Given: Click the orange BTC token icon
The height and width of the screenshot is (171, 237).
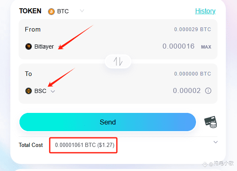Looking at the screenshot, I should (51, 12).
